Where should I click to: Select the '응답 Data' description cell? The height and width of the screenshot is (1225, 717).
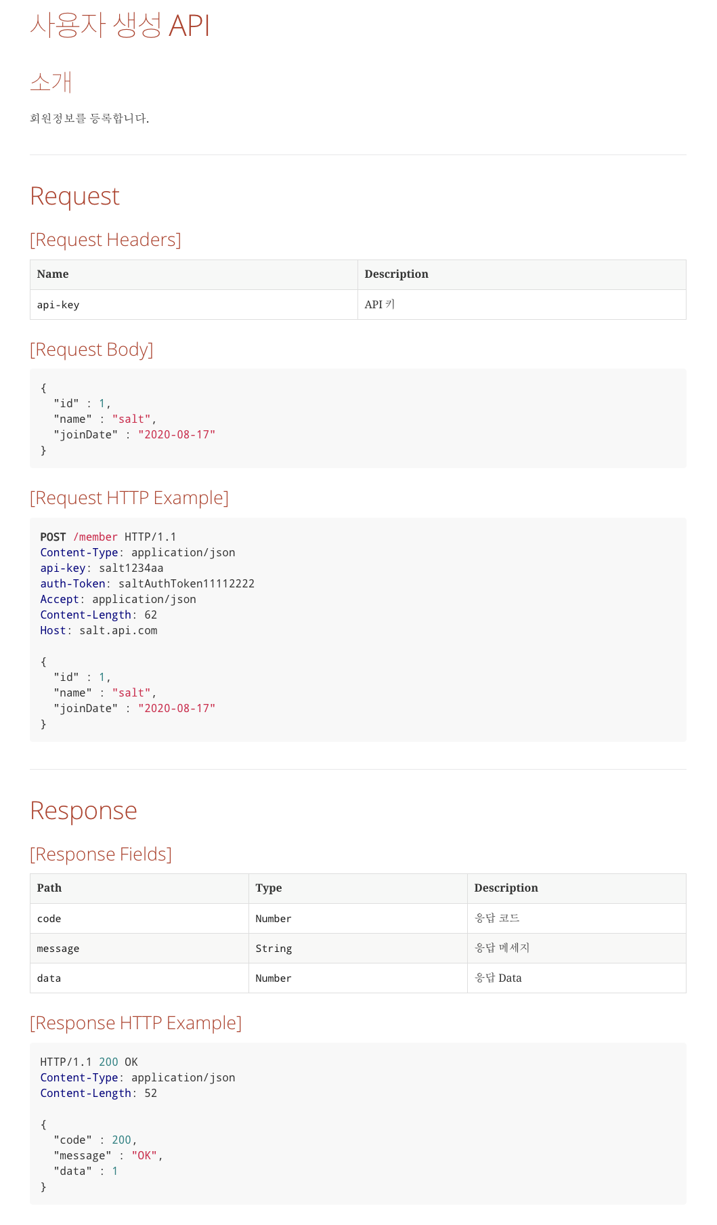[577, 978]
